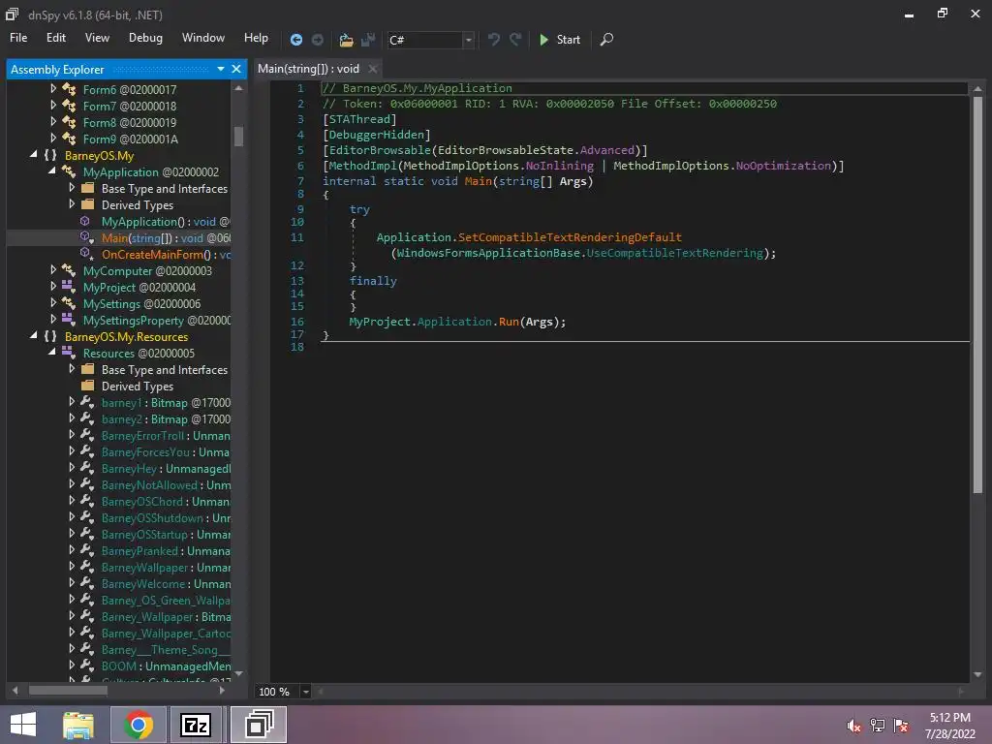Click MySettings class icon
The height and width of the screenshot is (744, 992).
pyautogui.click(x=69, y=303)
